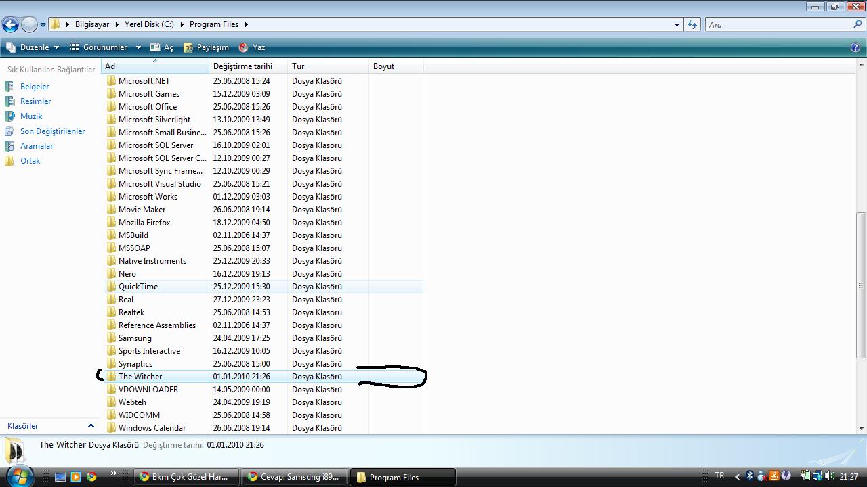Select the Movie Maker folder icon

point(112,210)
